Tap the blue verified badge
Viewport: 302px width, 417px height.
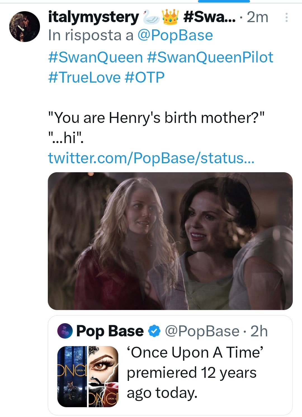coord(154,331)
